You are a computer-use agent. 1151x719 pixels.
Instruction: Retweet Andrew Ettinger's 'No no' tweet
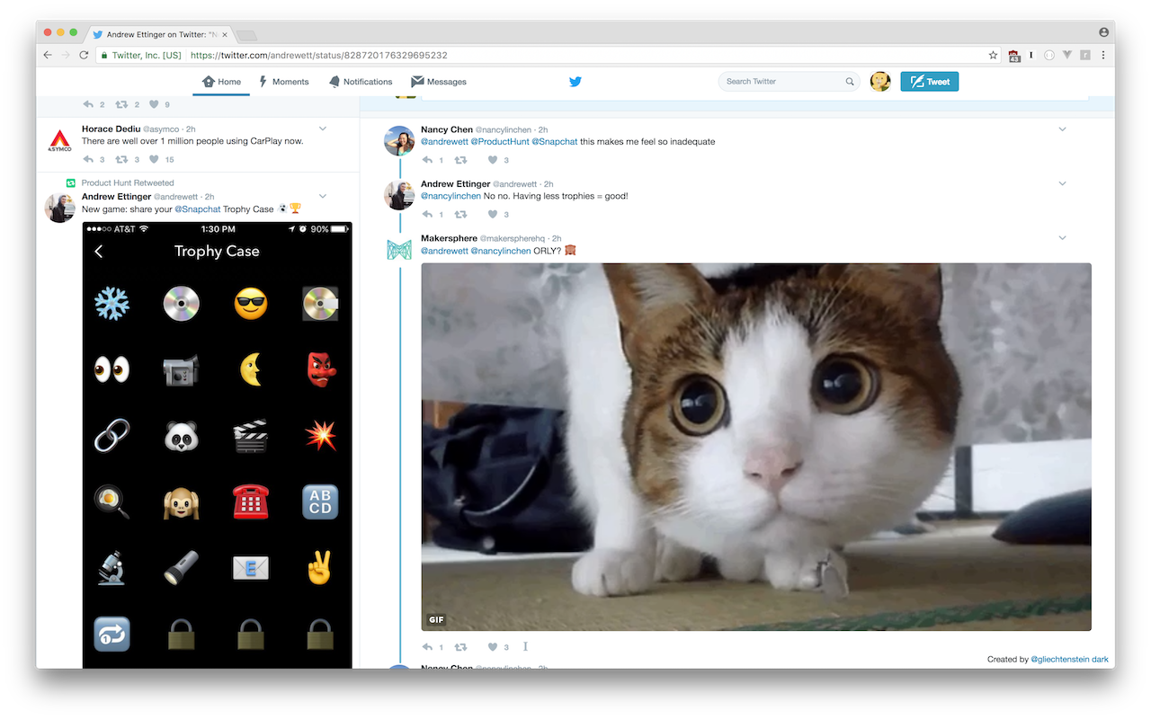pyautogui.click(x=460, y=214)
